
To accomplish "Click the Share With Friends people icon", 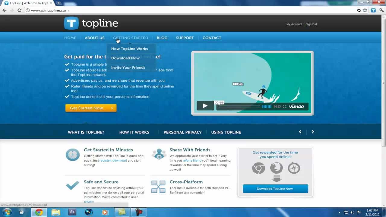I will tap(159, 154).
